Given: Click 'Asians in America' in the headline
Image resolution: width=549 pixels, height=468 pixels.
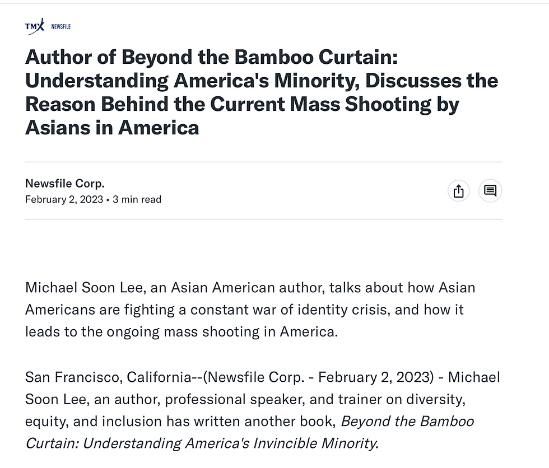Looking at the screenshot, I should pyautogui.click(x=112, y=128).
